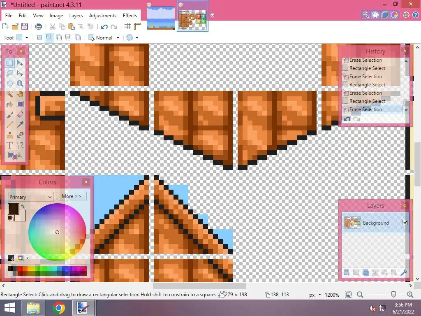
Task: Toggle the Tools window button at top right
Action: click(x=365, y=15)
